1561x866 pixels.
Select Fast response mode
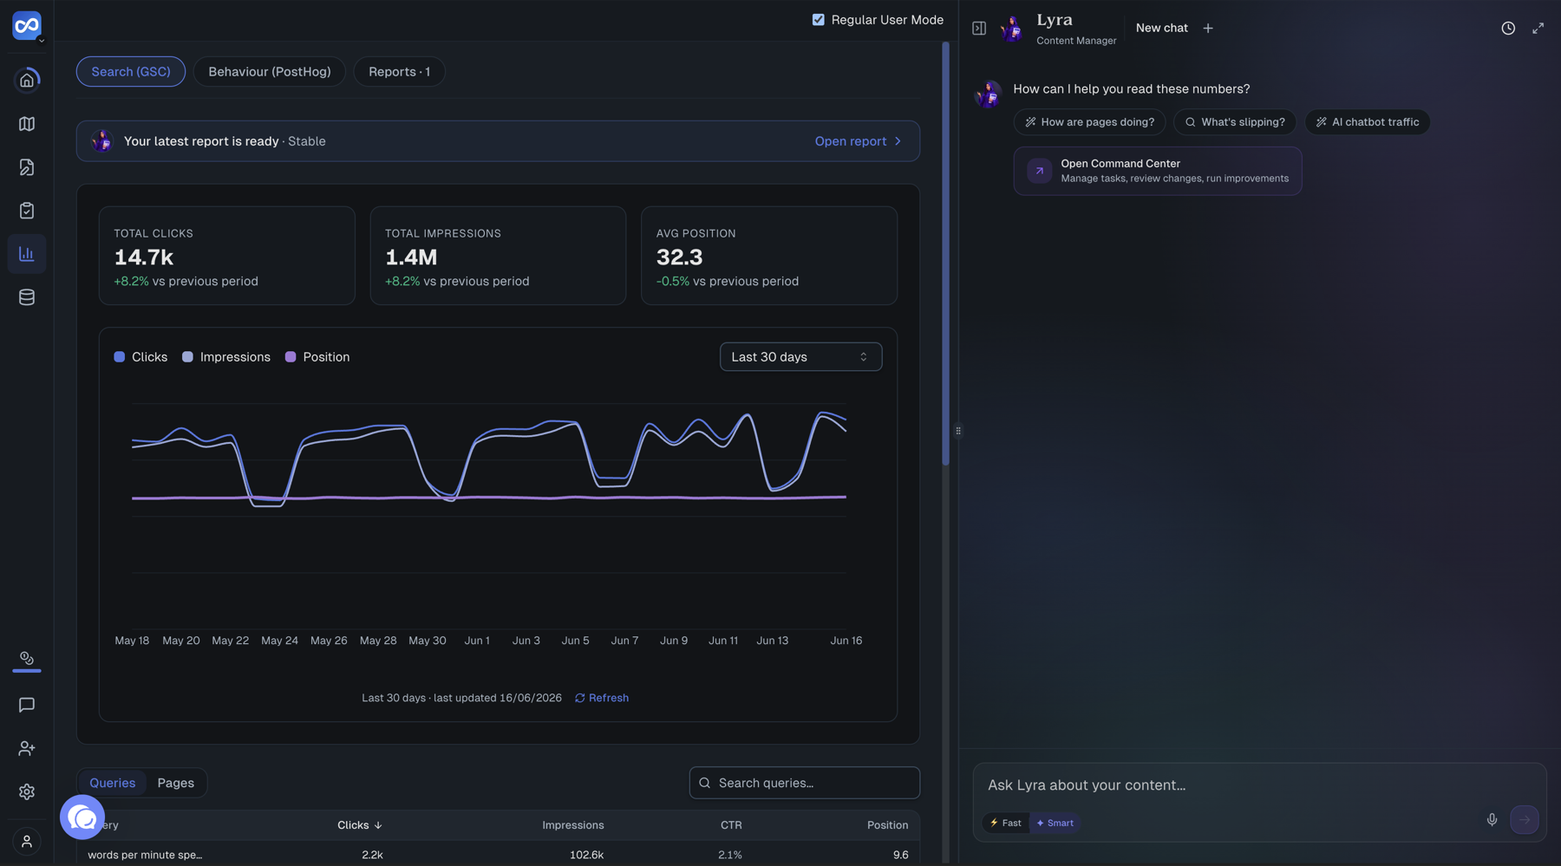pos(1006,823)
